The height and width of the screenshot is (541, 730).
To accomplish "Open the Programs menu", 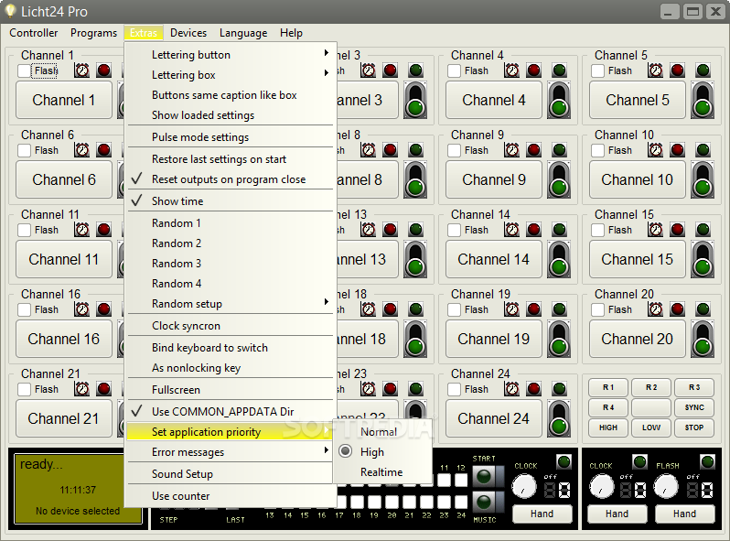I will click(x=93, y=33).
